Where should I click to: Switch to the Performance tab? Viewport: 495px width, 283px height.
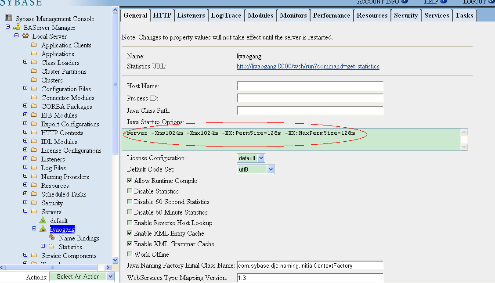332,15
